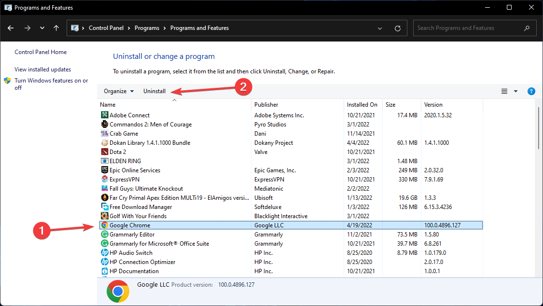Go forward with the forward arrow
Viewport: 543px width, 306px height.
28,28
